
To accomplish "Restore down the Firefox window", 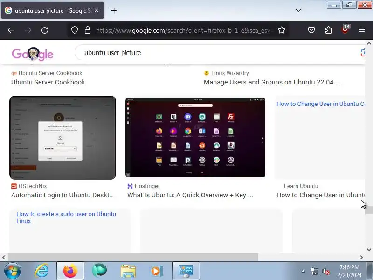I will pyautogui.click(x=349, y=5).
